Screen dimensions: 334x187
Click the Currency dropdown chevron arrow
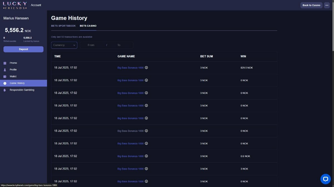pyautogui.click(x=74, y=45)
